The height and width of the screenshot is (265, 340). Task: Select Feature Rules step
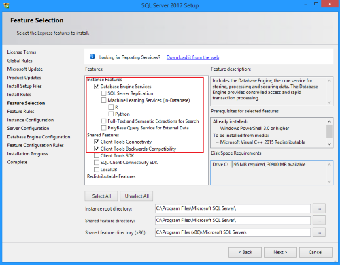20,112
